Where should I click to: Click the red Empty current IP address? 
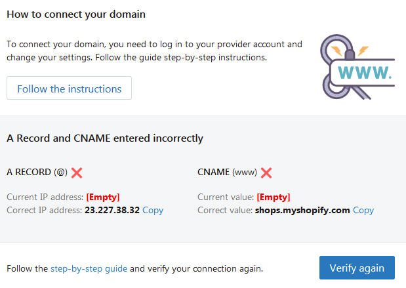pyautogui.click(x=103, y=197)
